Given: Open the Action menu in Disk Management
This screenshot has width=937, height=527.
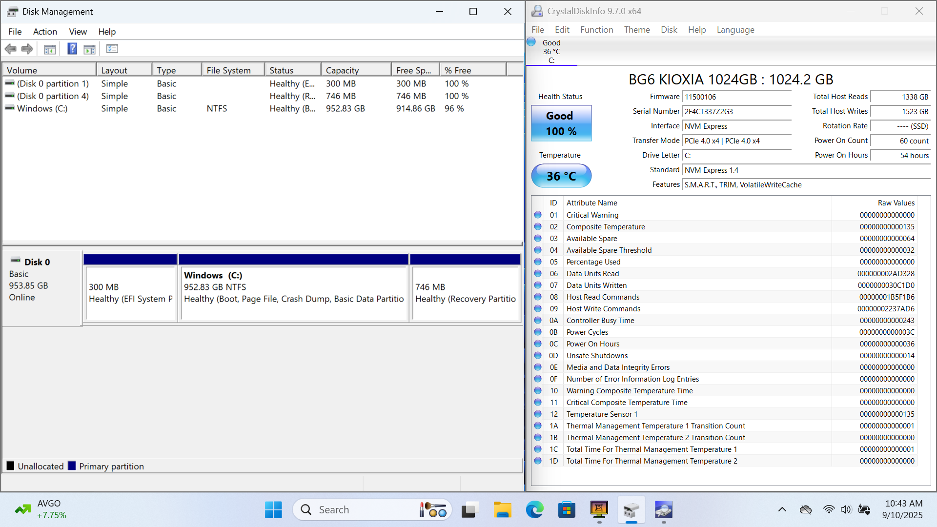Looking at the screenshot, I should (x=45, y=32).
